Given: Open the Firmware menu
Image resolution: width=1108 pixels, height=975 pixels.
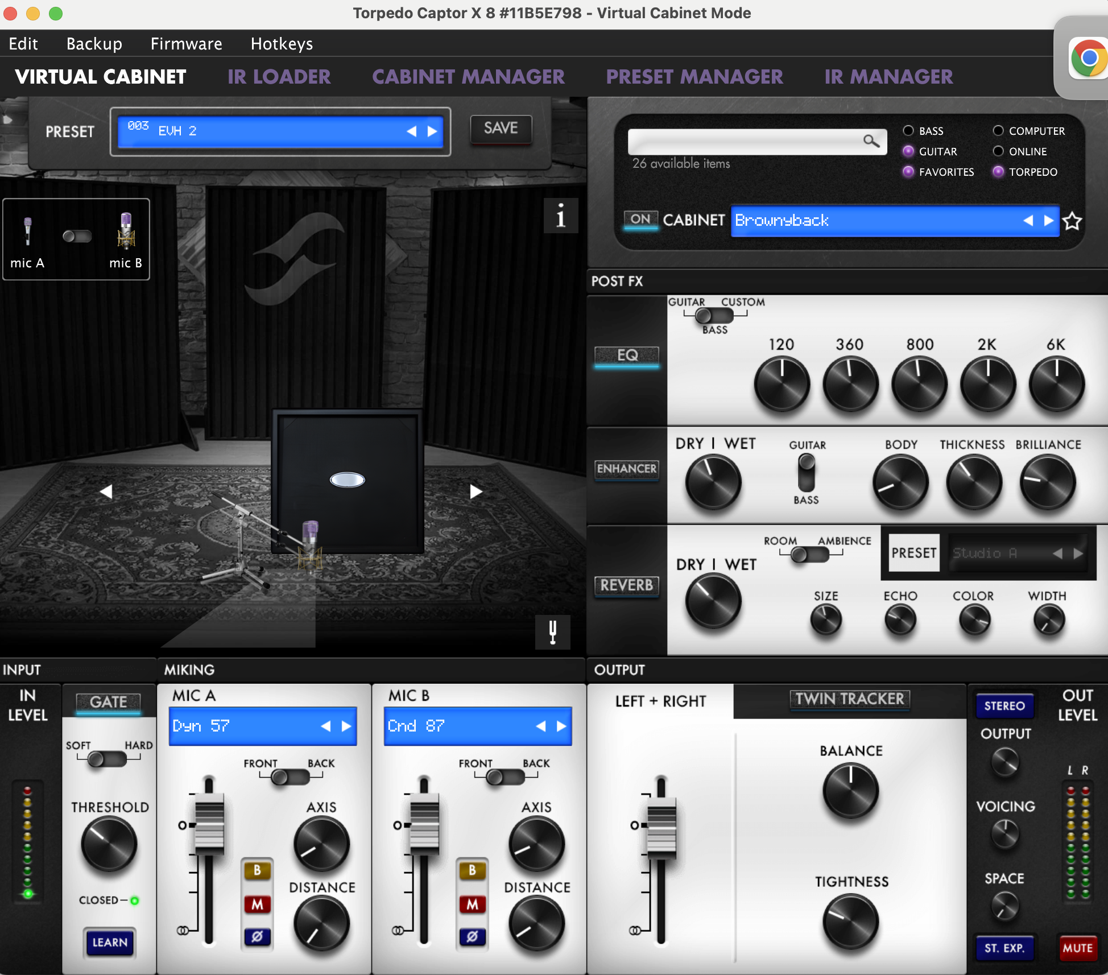Looking at the screenshot, I should click(186, 44).
